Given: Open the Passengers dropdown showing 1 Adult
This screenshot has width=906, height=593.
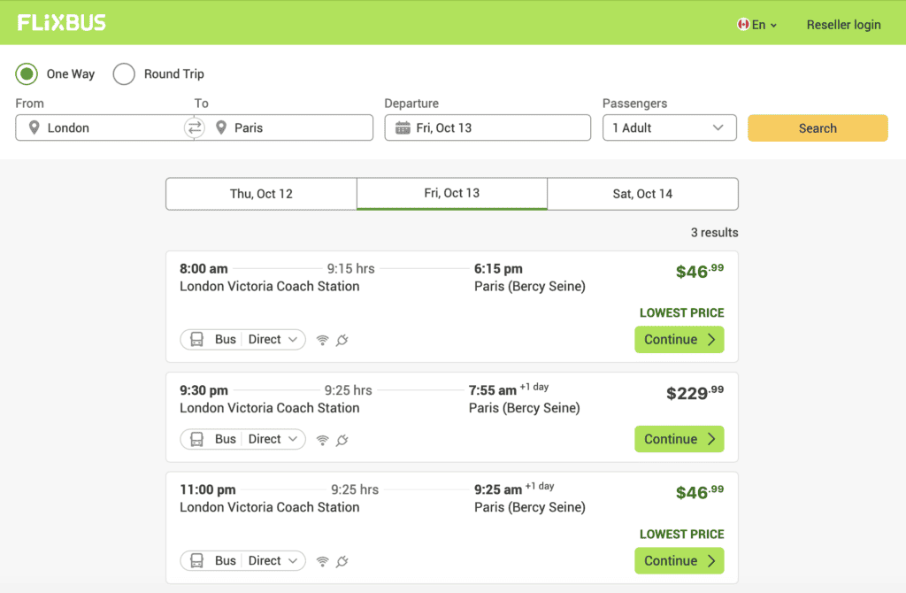Looking at the screenshot, I should (x=669, y=127).
